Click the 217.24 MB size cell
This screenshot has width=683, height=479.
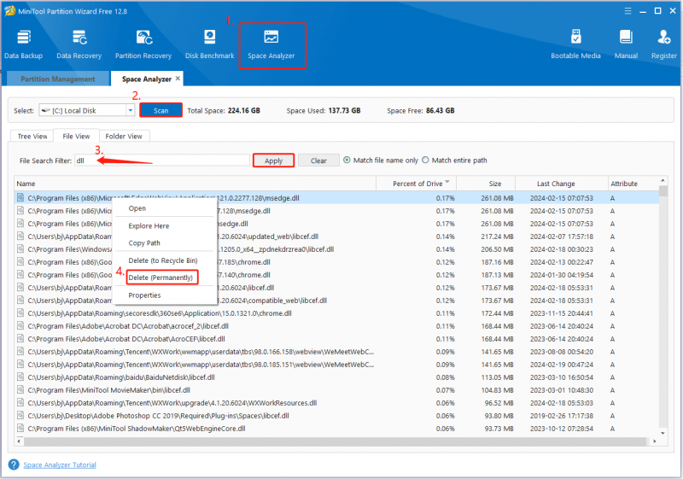(x=497, y=237)
